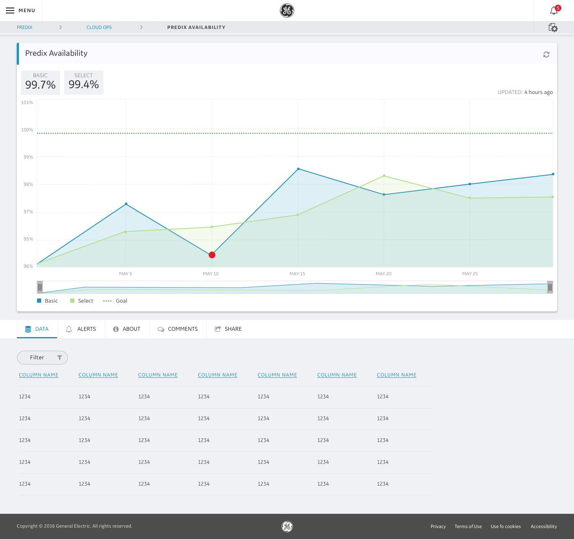The width and height of the screenshot is (574, 539).
Task: Switch to the Alerts tab
Action: pos(81,329)
